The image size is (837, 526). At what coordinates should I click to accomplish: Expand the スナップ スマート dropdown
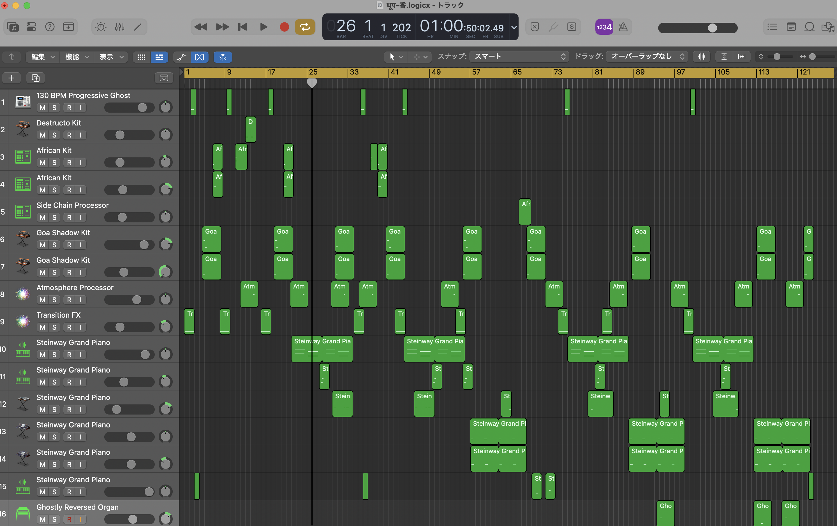pyautogui.click(x=519, y=56)
